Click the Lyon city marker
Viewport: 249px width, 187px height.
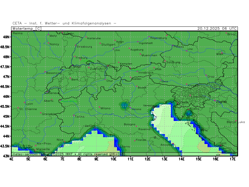(25, 102)
